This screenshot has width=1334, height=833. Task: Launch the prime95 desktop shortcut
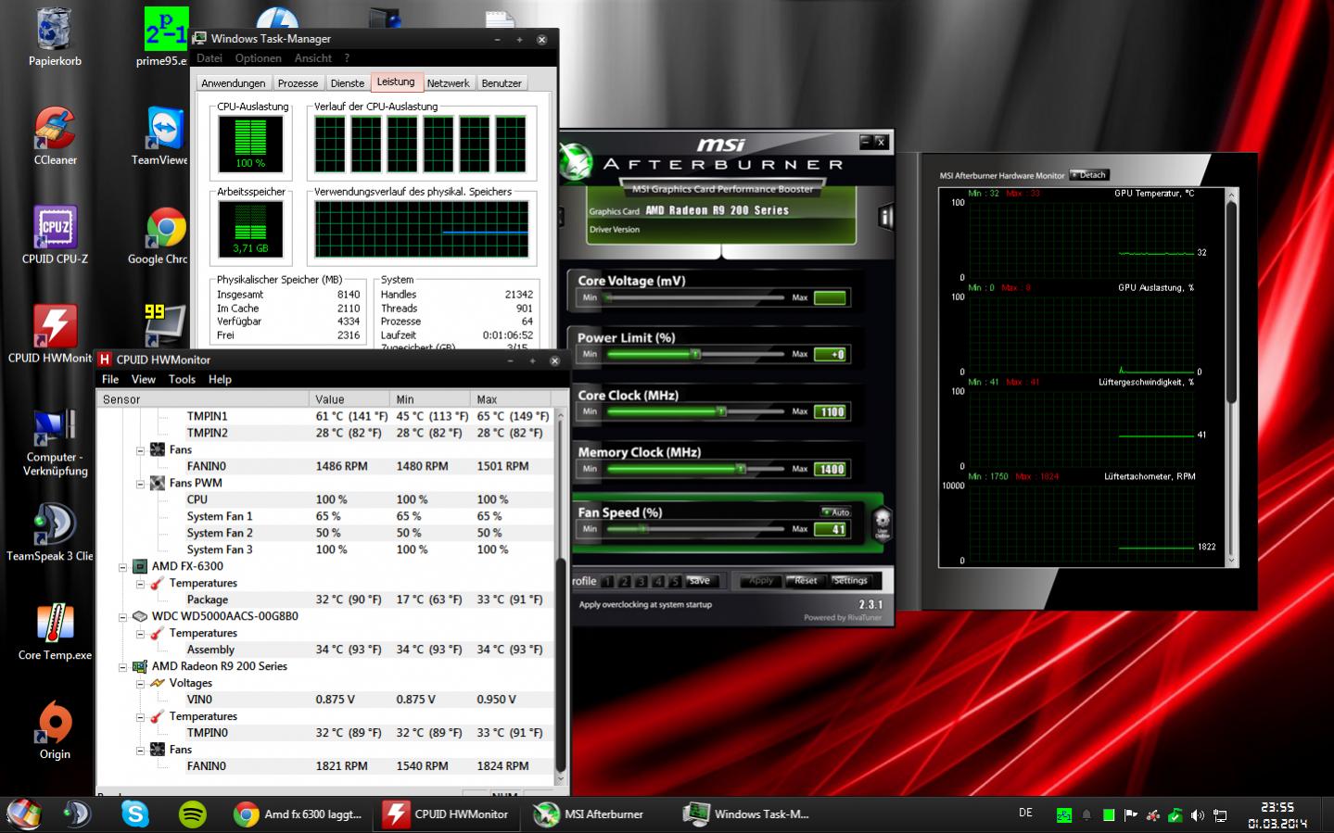165,37
